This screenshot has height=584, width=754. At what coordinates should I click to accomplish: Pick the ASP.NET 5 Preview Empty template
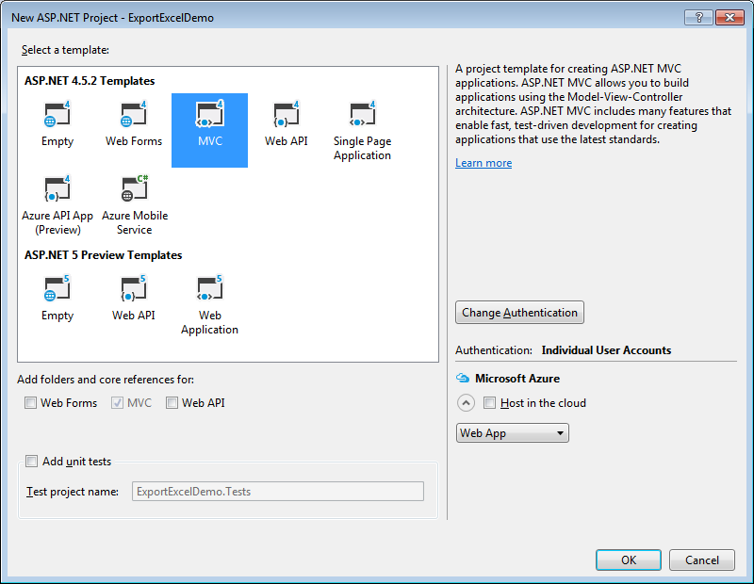click(57, 299)
